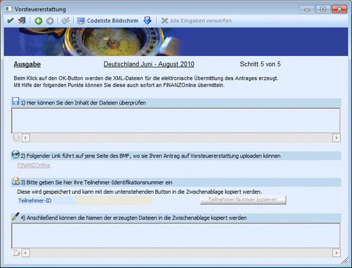Click the small icon left of upper scrollbar
352x268 pixels.
tap(16, 138)
